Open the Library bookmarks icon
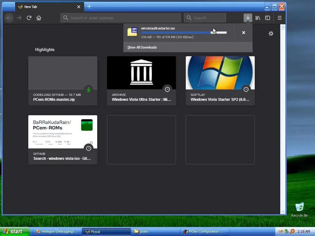This screenshot has width=315, height=236. (258, 18)
